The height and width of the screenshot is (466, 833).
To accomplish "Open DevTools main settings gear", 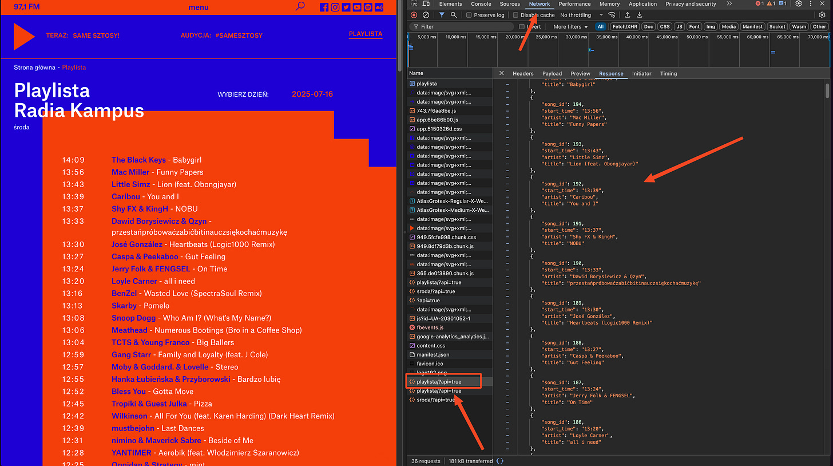I will click(799, 4).
